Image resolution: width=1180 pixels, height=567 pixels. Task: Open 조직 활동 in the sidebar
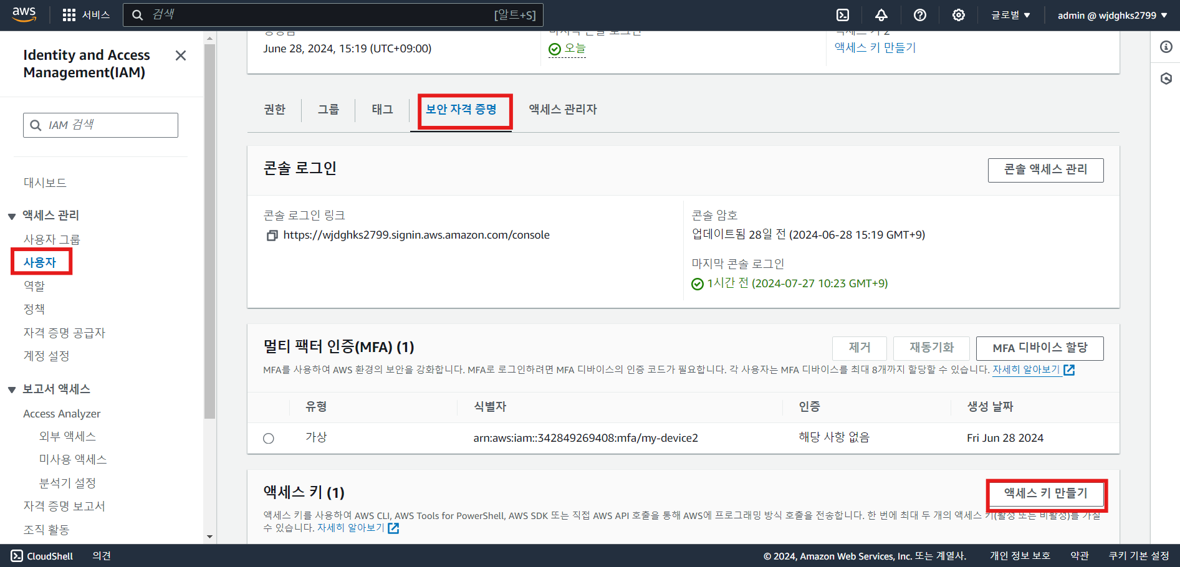tap(46, 530)
